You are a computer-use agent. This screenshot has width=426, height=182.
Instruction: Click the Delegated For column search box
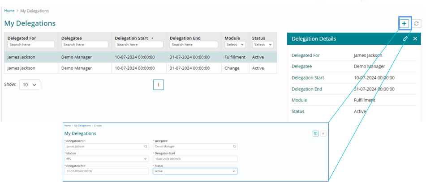31,45
